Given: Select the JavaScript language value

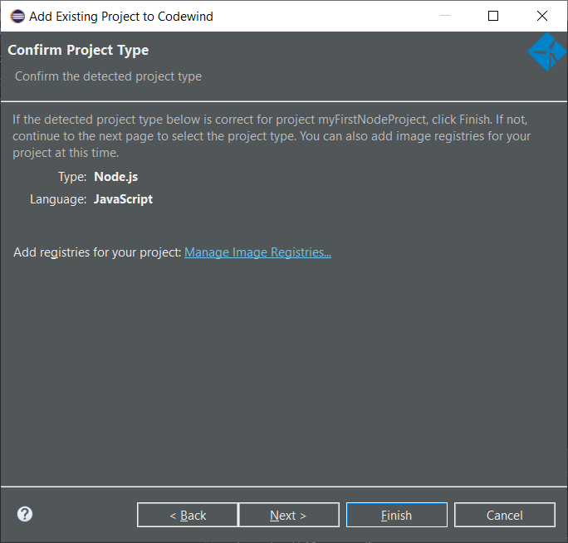Looking at the screenshot, I should pos(123,199).
